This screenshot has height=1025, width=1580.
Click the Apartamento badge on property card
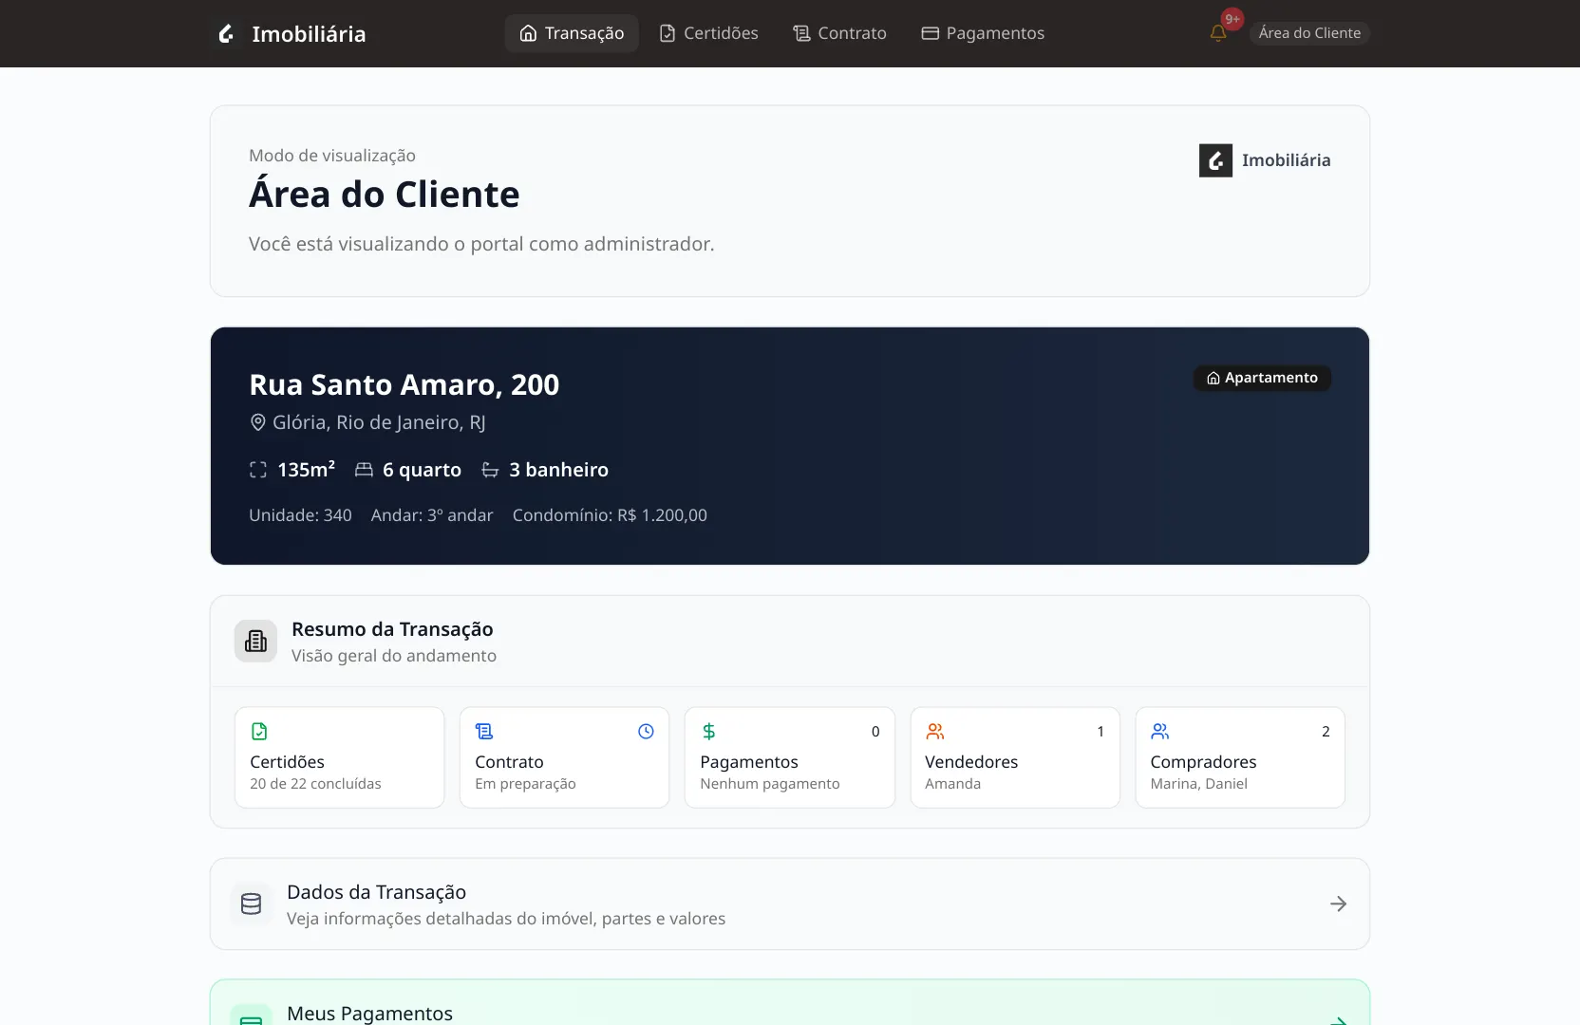1261,378
